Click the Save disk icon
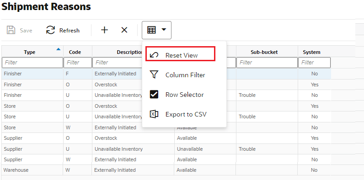 [x=11, y=30]
